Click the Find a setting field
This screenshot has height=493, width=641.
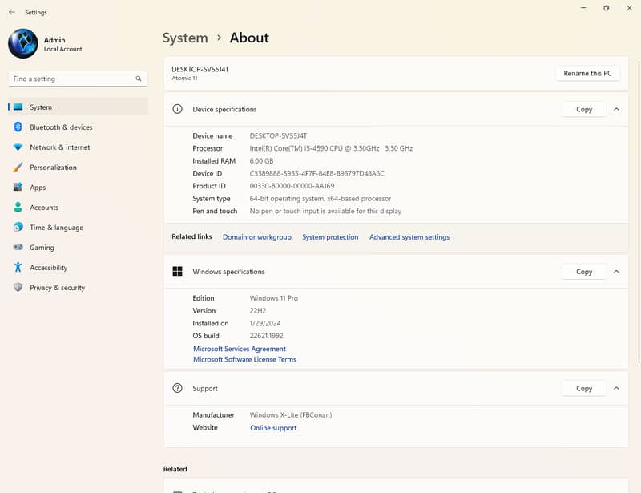(x=78, y=79)
